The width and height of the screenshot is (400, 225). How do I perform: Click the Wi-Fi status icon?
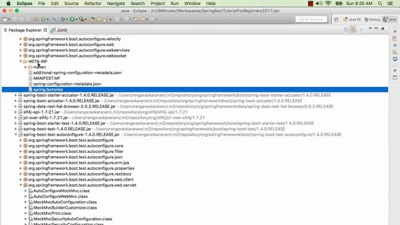pyautogui.click(x=328, y=4)
